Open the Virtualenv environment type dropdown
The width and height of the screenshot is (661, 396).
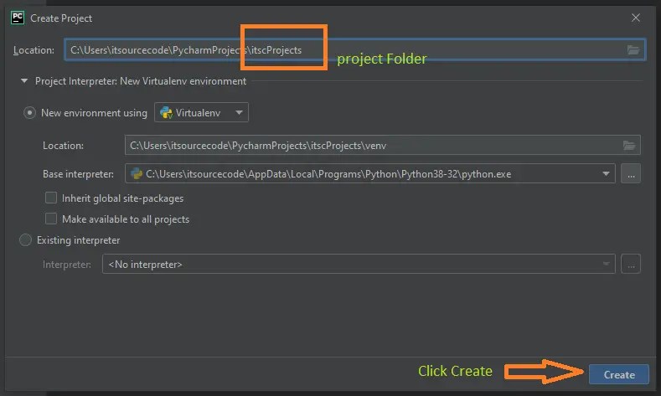point(202,112)
